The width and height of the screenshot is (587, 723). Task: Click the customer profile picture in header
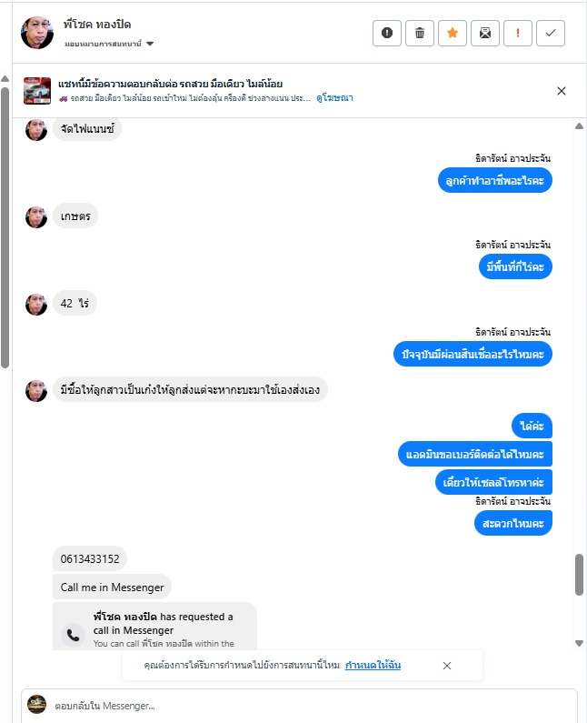click(37, 33)
